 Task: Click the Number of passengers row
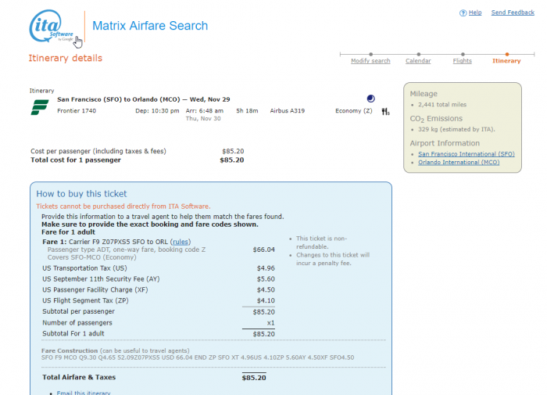pos(159,323)
